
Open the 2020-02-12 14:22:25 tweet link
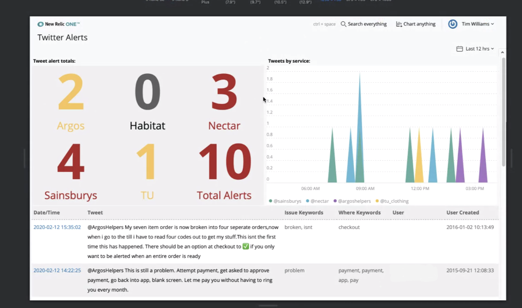point(57,270)
